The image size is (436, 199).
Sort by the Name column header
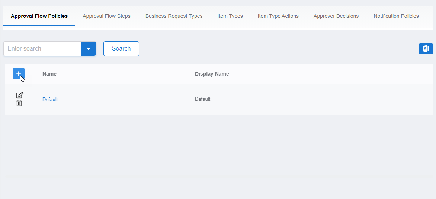[49, 74]
